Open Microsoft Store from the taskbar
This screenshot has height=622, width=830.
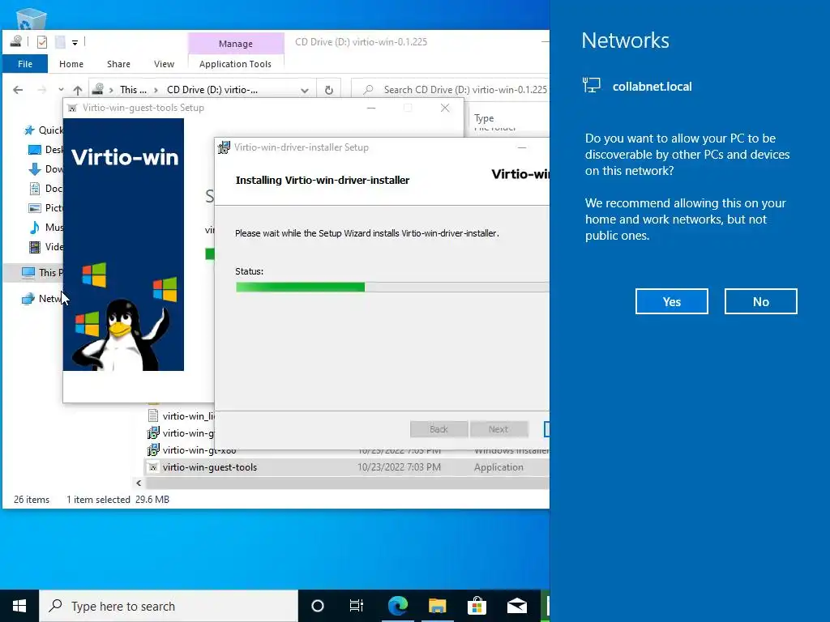coord(477,606)
